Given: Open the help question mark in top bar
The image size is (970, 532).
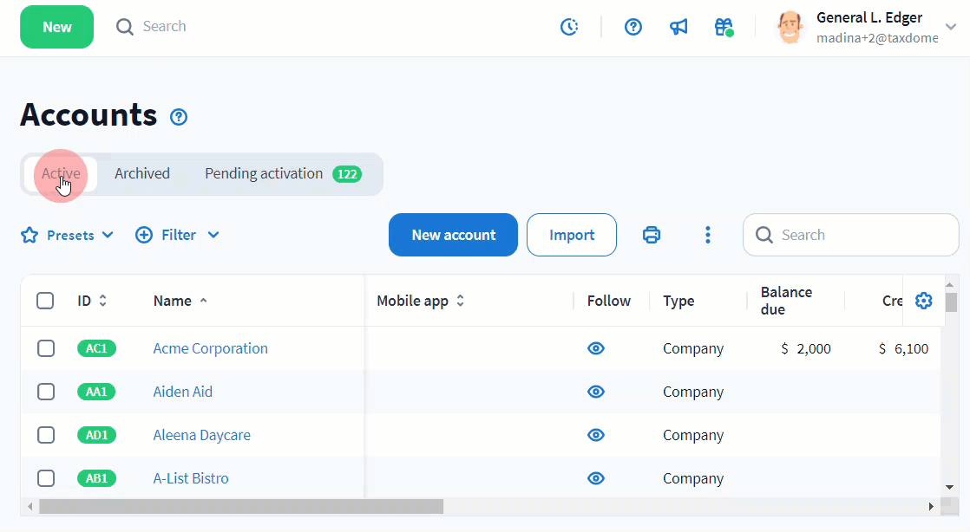Looking at the screenshot, I should [633, 27].
